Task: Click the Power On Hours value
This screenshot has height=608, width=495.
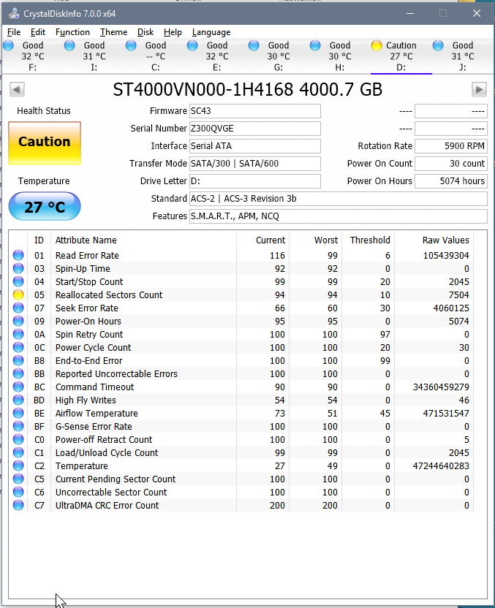Action: (x=451, y=181)
